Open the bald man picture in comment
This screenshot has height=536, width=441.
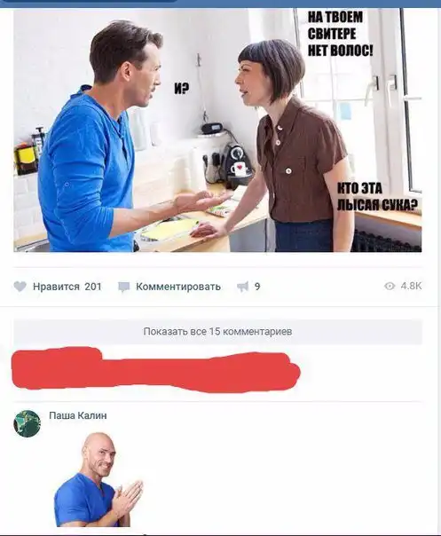click(x=98, y=479)
